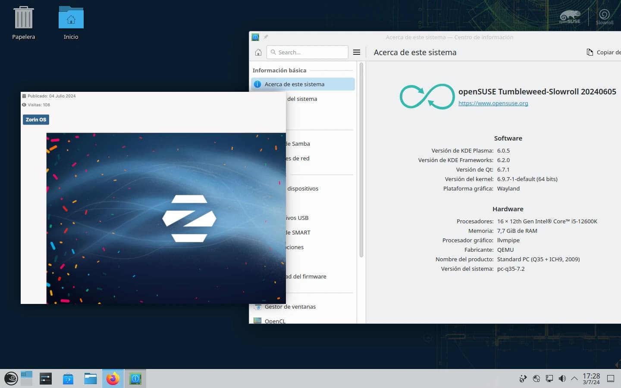Click the 'Publicado: 04 Julio 2024' text
The width and height of the screenshot is (621, 388).
(x=51, y=96)
